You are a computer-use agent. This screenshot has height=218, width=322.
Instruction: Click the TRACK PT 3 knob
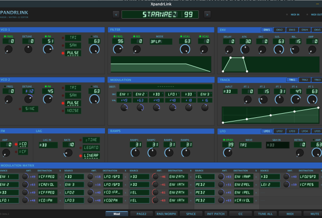[x=279, y=100]
